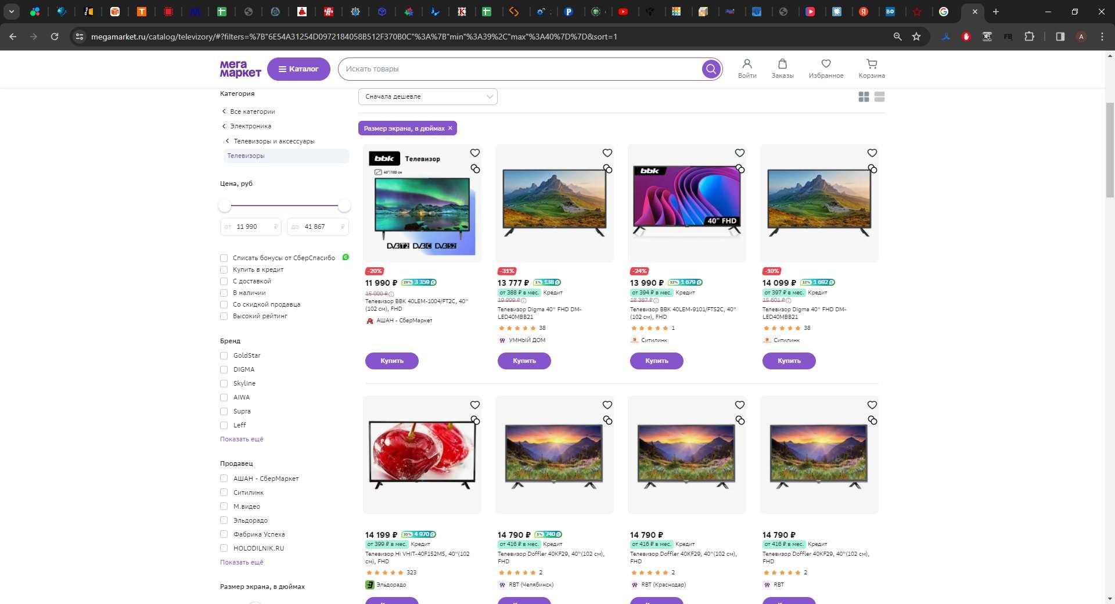Open the Войти account icon
Image resolution: width=1115 pixels, height=604 pixels.
747,69
